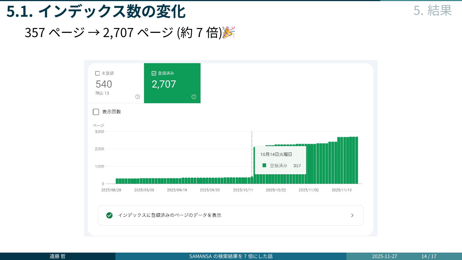Select the 登録済み 2,707 card

172,83
